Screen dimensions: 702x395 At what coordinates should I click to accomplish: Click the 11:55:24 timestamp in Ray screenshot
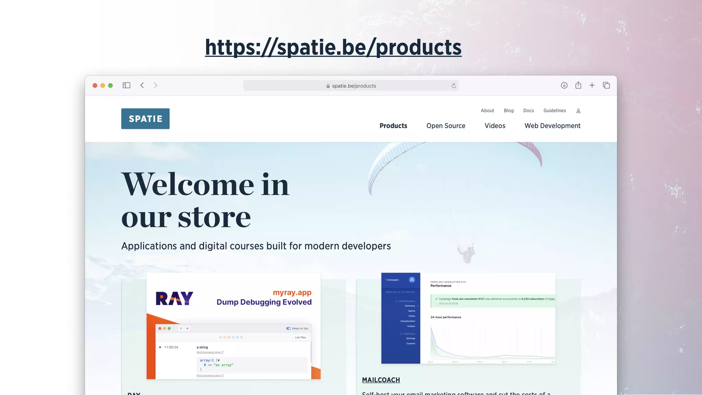171,347
